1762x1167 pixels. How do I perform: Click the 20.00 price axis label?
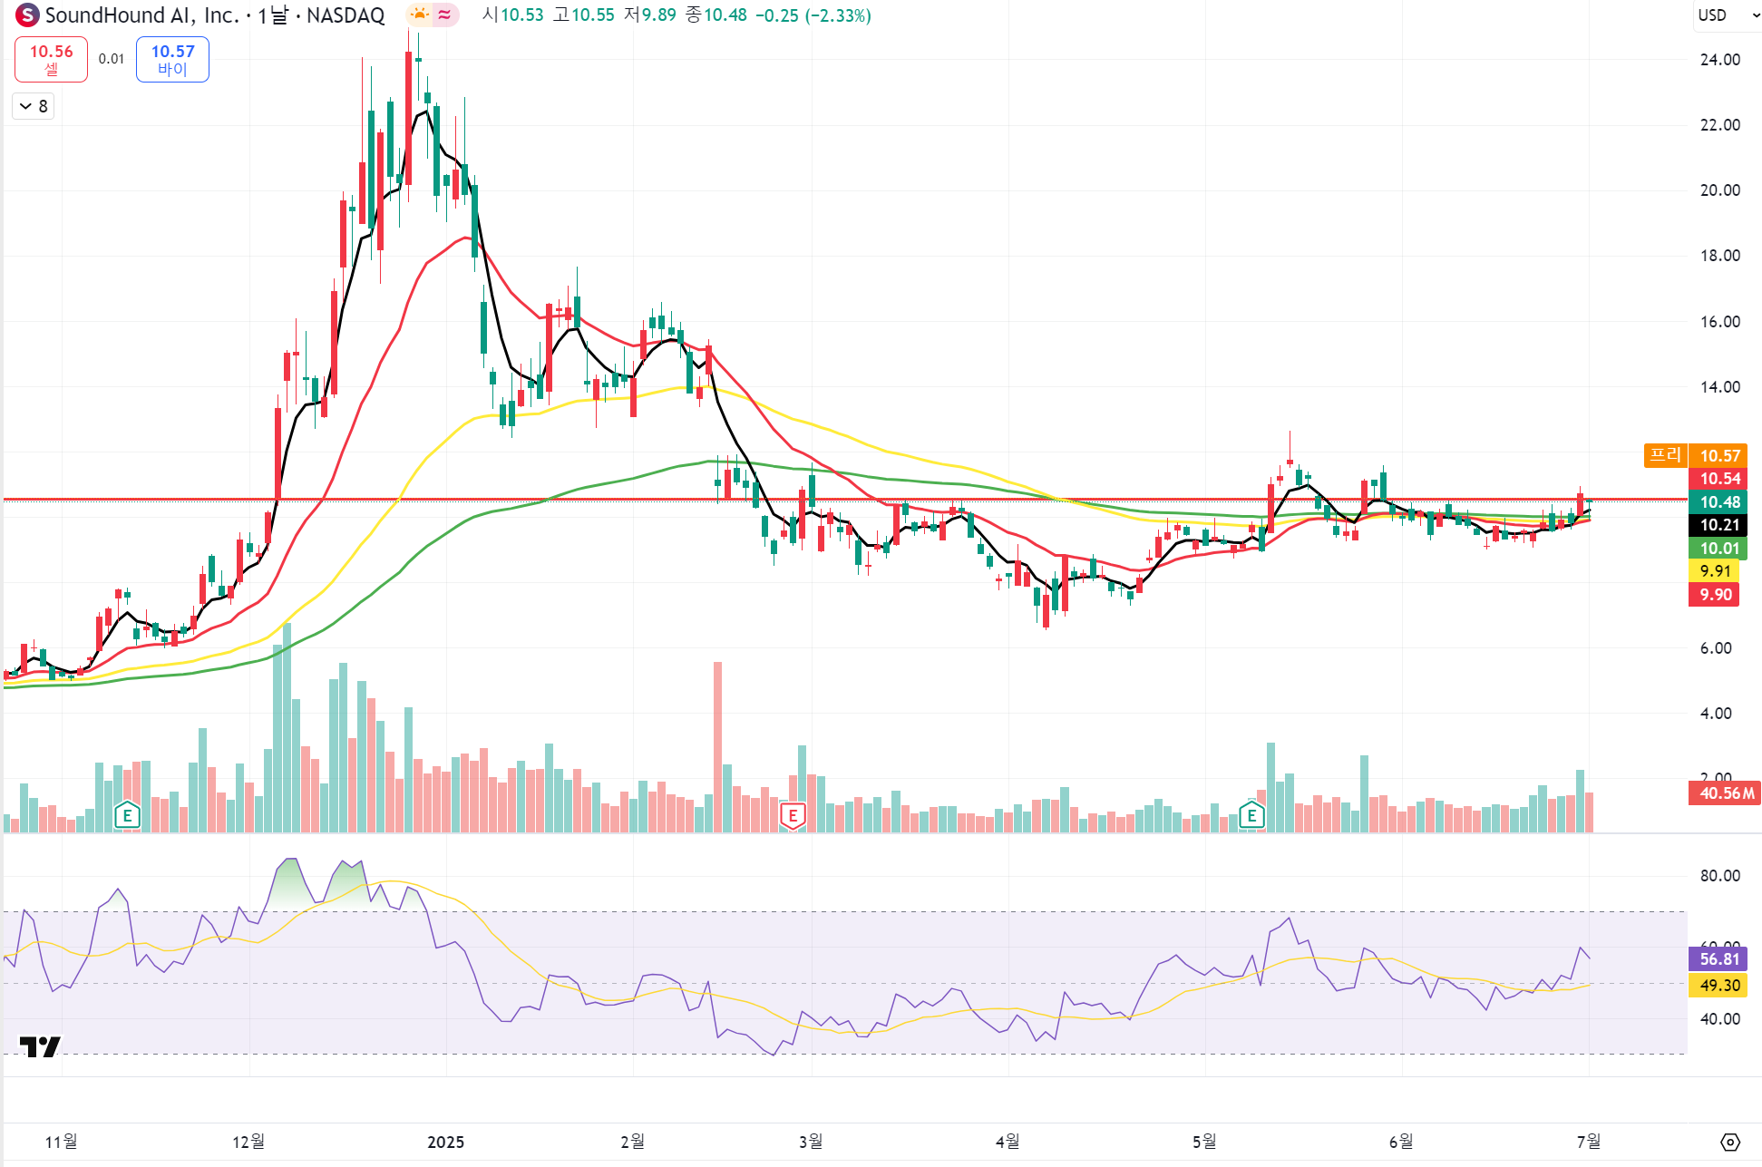(x=1719, y=190)
